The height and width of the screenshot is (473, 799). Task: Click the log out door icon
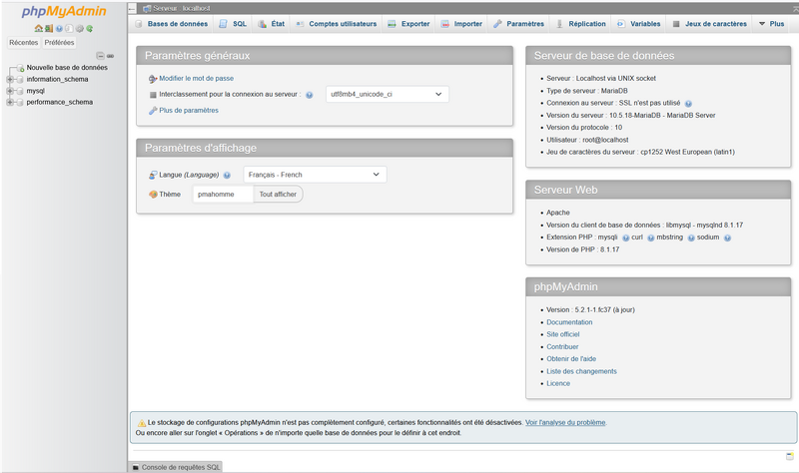click(x=49, y=29)
